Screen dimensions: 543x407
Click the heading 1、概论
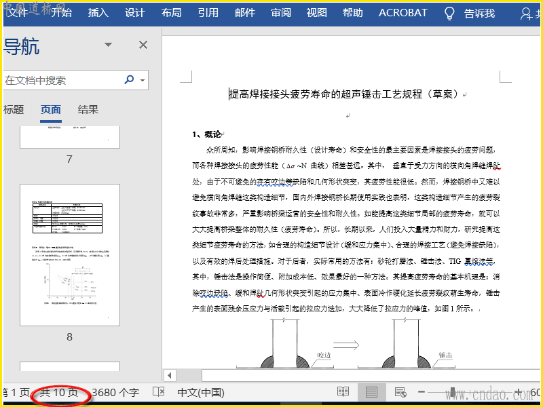pos(207,134)
